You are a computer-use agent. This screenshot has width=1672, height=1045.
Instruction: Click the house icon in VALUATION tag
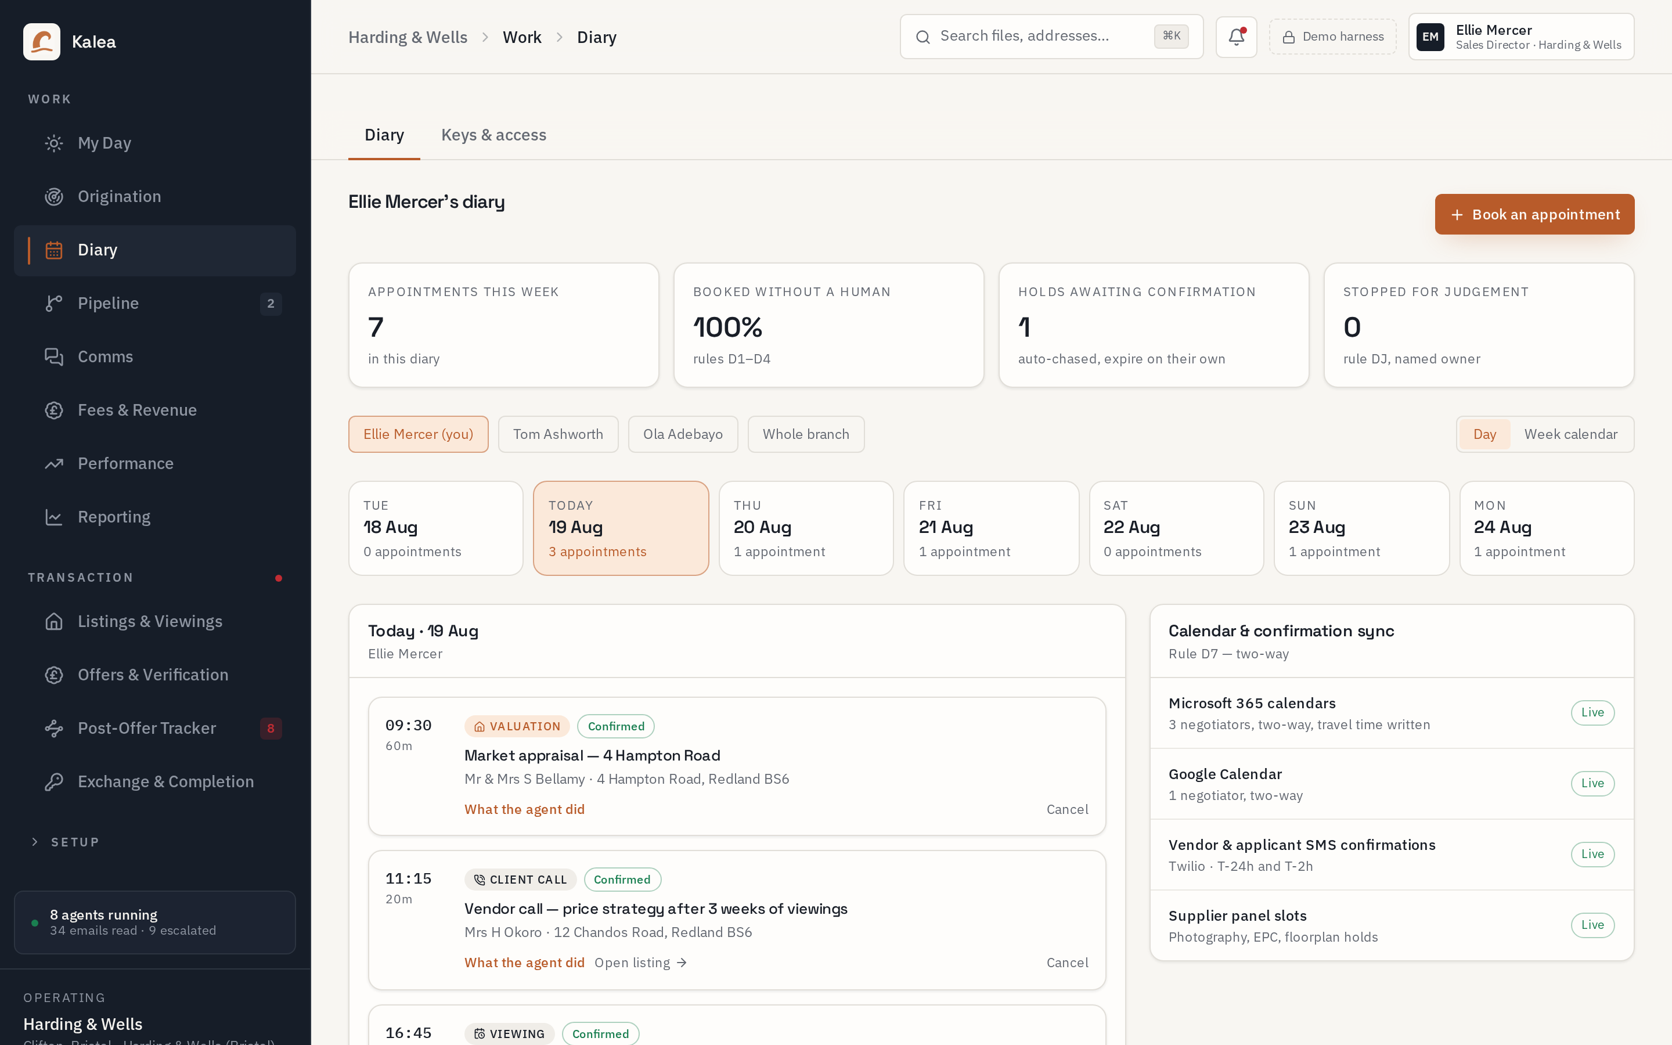pyautogui.click(x=480, y=726)
